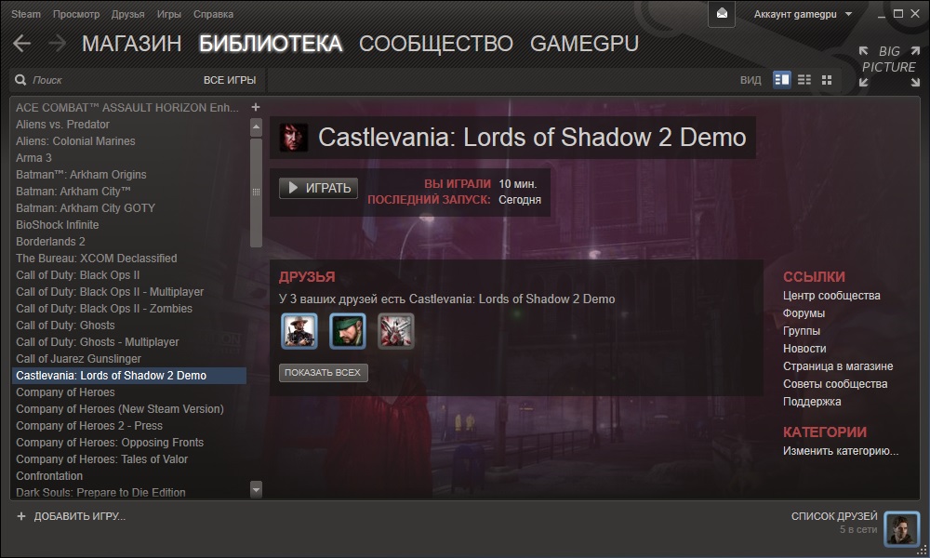930x558 pixels.
Task: Click the Castlevania game icon in header
Action: (294, 138)
